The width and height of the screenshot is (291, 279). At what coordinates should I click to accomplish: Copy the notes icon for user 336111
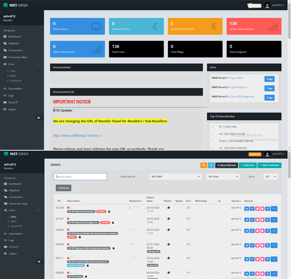pyautogui.click(x=168, y=258)
